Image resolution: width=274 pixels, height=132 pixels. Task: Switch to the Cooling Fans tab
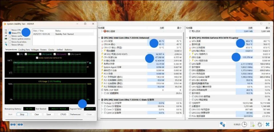pos(24,50)
